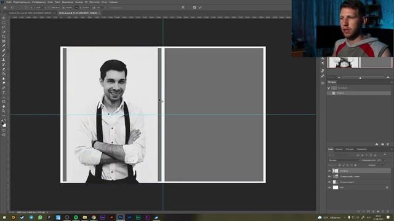Screen dimensions: 394x221
Task: Select the Прямоугольник 1 копия layer
Action: pyautogui.click(x=359, y=176)
